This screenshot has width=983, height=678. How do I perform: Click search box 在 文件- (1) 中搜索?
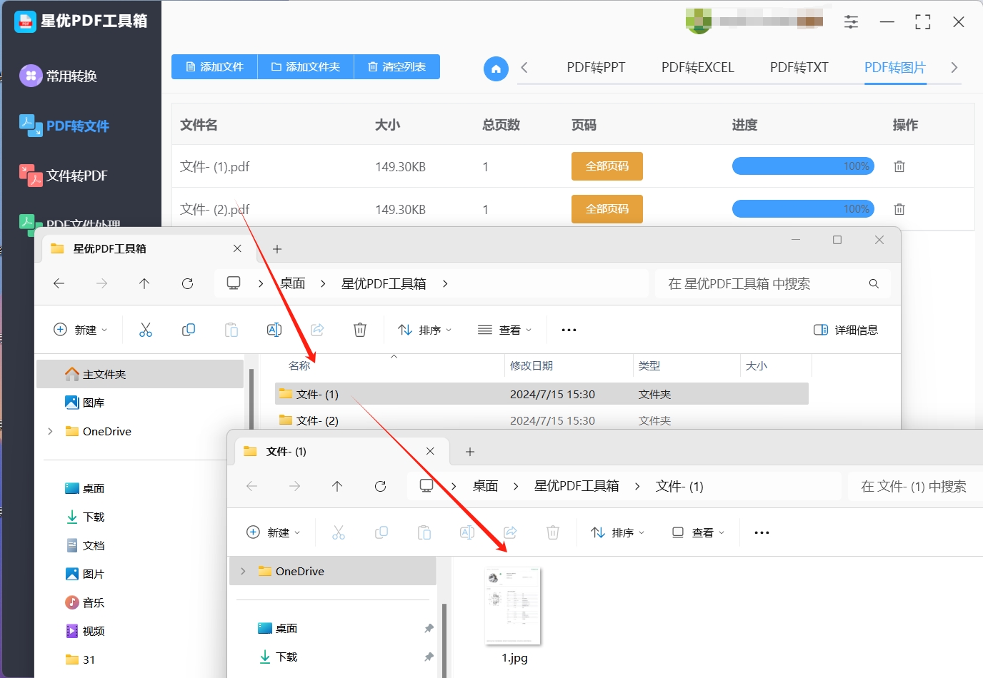[915, 486]
